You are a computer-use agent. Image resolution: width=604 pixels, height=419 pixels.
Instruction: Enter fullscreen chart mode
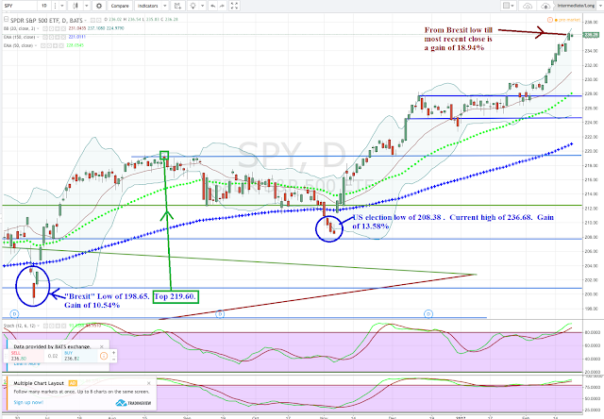(234, 6)
